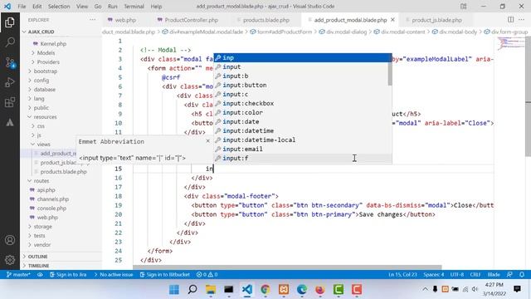Image resolution: width=531 pixels, height=299 pixels.
Task: Open the Selection menu
Action: 59,6
